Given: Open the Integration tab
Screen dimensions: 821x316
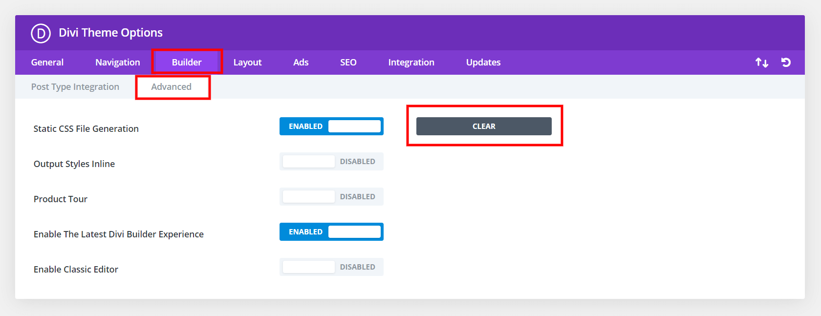Looking at the screenshot, I should coord(411,63).
